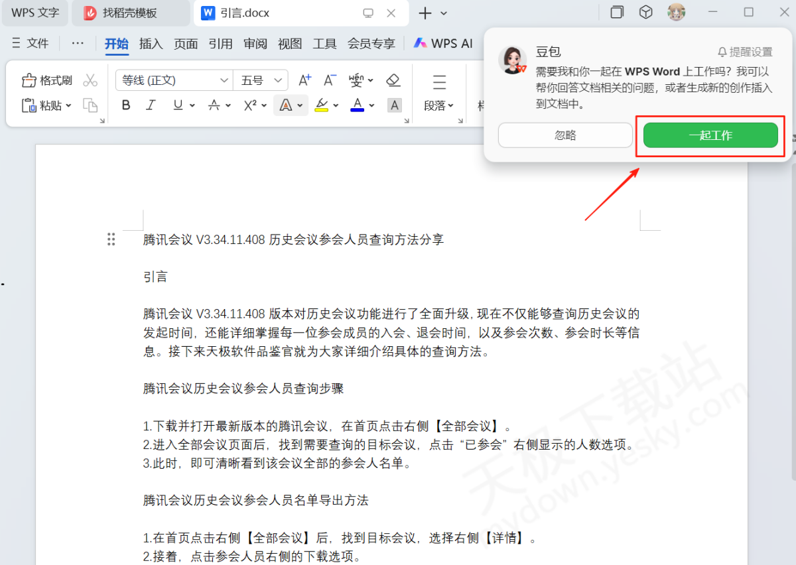Toggle bold formatting (B)
The height and width of the screenshot is (565, 796).
(126, 105)
